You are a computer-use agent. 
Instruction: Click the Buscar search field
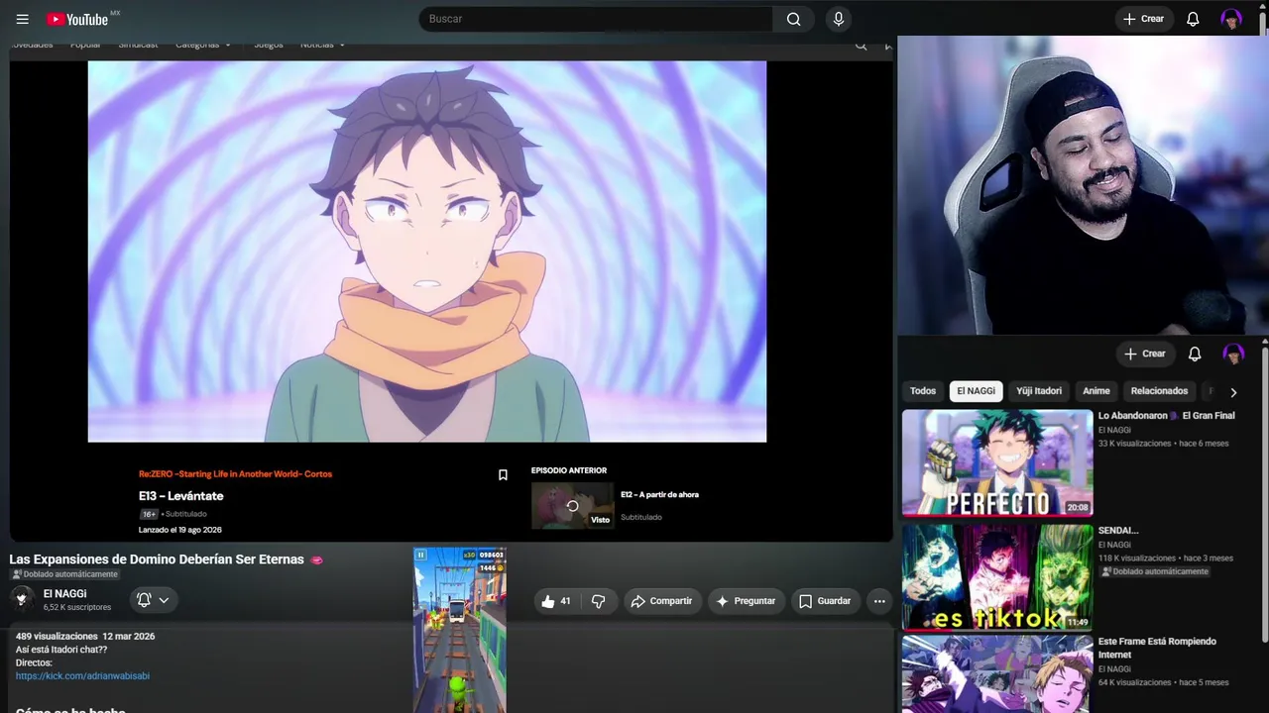coord(596,19)
